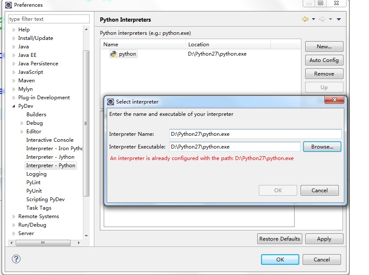Maximize the Preferences window
Image resolution: width=369 pixels, height=275 pixels.
tap(320, 3)
